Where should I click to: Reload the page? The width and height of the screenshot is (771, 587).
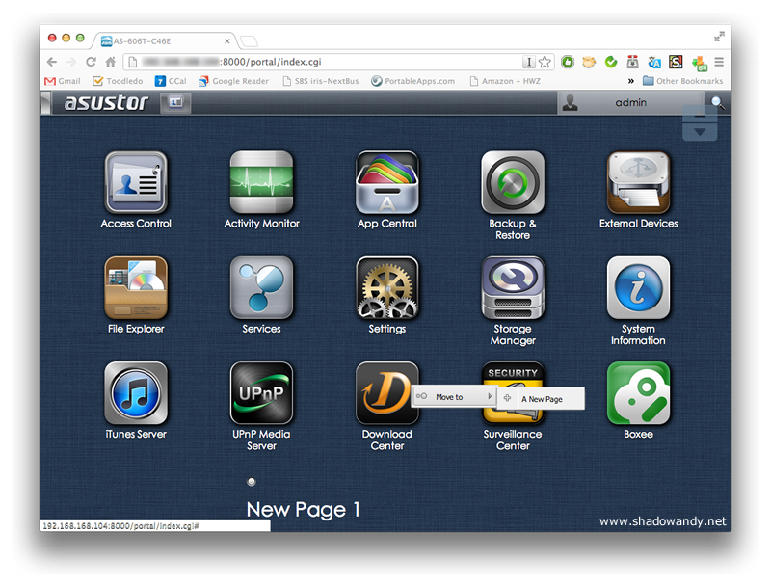point(91,62)
